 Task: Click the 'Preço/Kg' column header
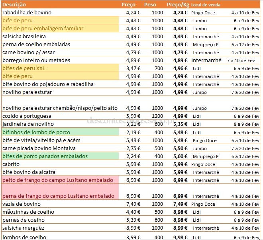click(178, 5)
